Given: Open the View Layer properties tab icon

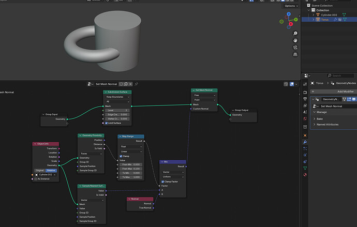Looking at the screenshot, I should (305, 105).
